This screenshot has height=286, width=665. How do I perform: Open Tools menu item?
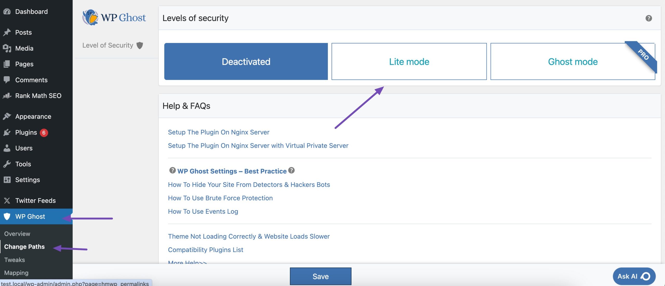(36, 164)
